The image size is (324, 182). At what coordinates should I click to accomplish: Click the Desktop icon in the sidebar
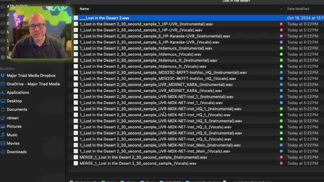point(3,101)
